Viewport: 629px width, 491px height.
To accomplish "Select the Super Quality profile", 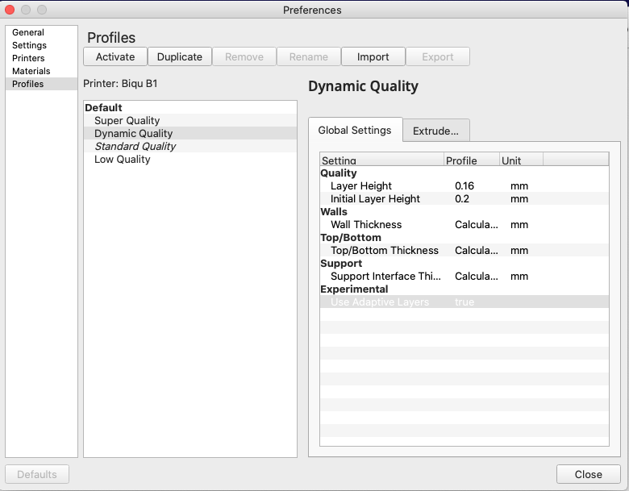I will point(190,120).
